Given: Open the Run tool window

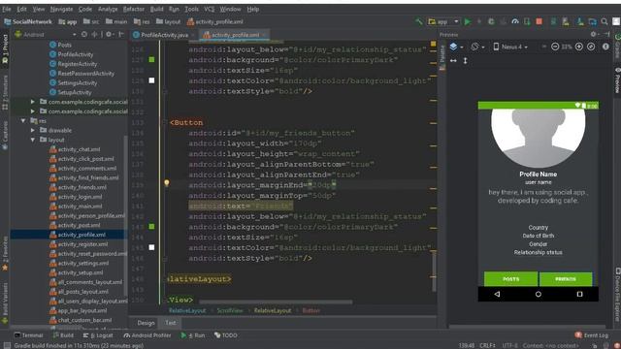Looking at the screenshot, I should point(193,335).
